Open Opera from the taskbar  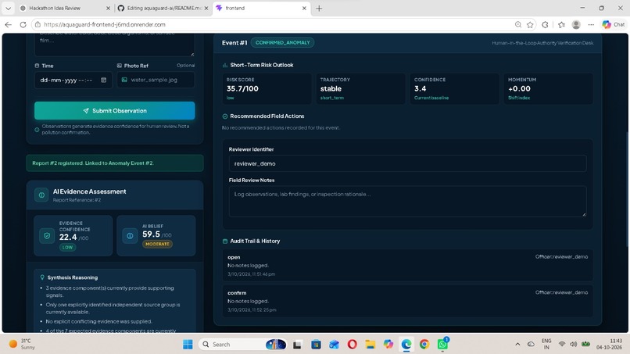pos(353,345)
